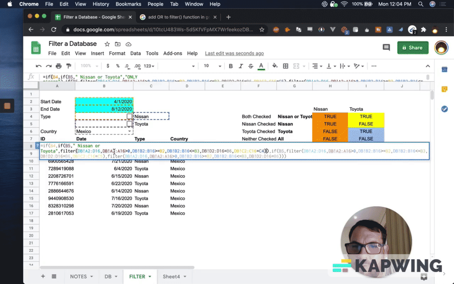Open comment history
454x284 pixels.
point(386,48)
